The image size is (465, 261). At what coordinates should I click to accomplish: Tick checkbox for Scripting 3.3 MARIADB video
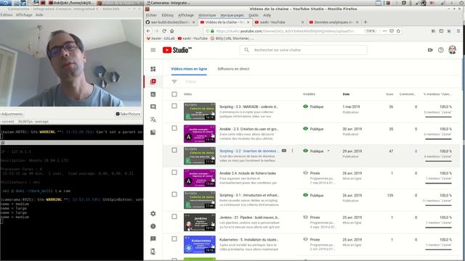click(x=174, y=106)
